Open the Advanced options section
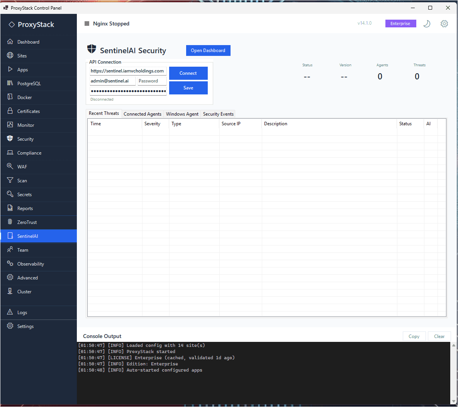The height and width of the screenshot is (407, 458). [10, 277]
